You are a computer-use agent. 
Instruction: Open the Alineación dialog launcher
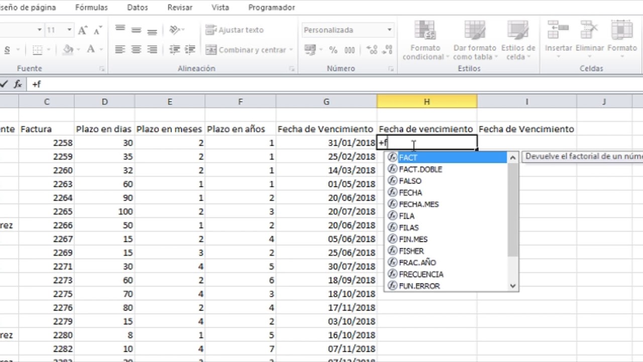pos(292,68)
